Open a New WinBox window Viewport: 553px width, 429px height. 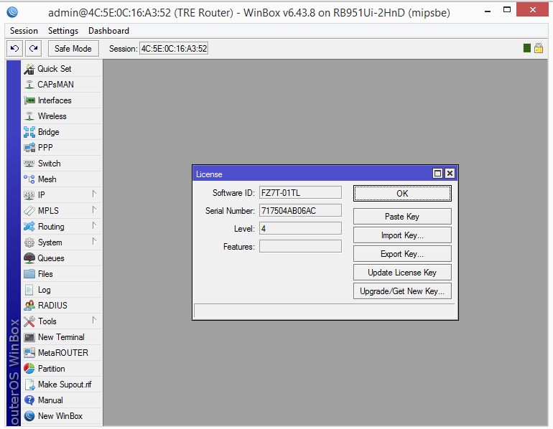(x=62, y=416)
